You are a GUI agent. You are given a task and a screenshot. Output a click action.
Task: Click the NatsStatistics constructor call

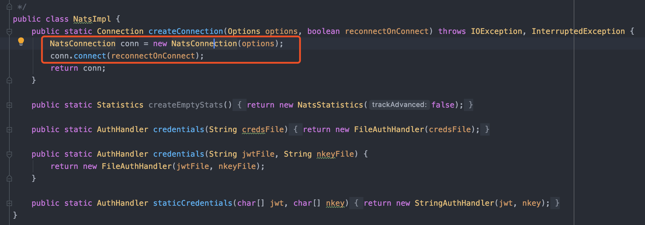click(330, 105)
